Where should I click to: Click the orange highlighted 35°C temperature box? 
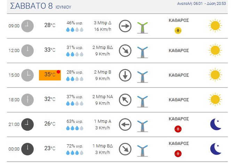50,75
